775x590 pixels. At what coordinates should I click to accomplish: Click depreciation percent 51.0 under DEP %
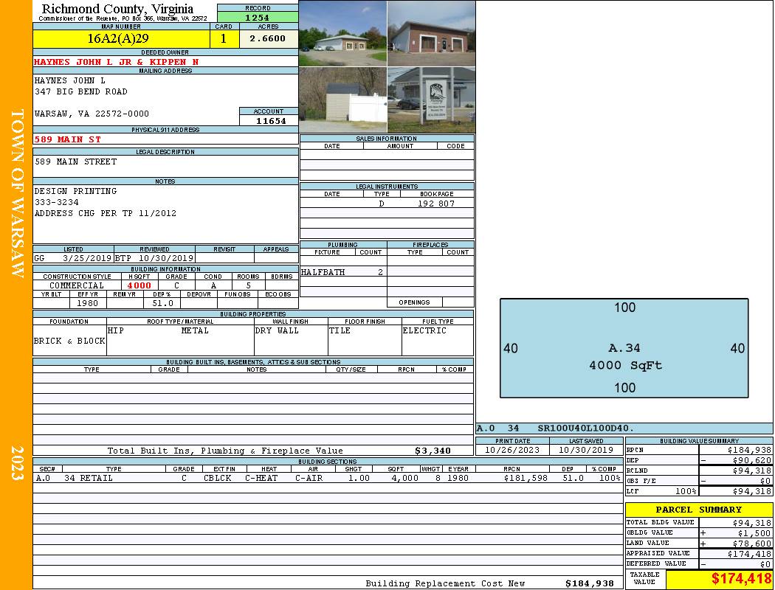(x=162, y=303)
